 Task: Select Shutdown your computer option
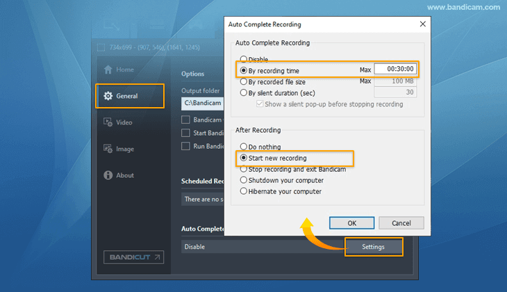[244, 180]
